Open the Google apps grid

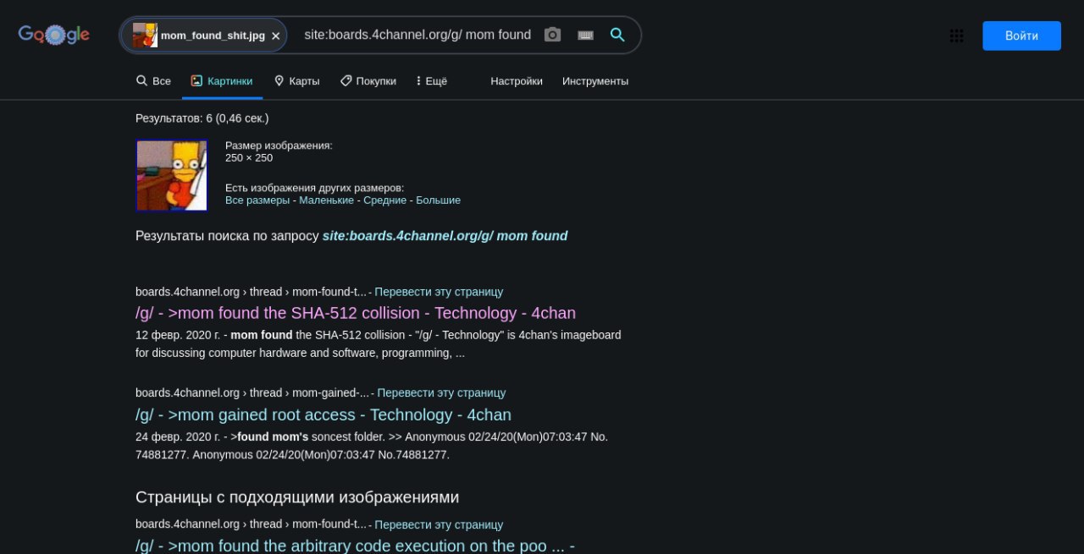956,36
